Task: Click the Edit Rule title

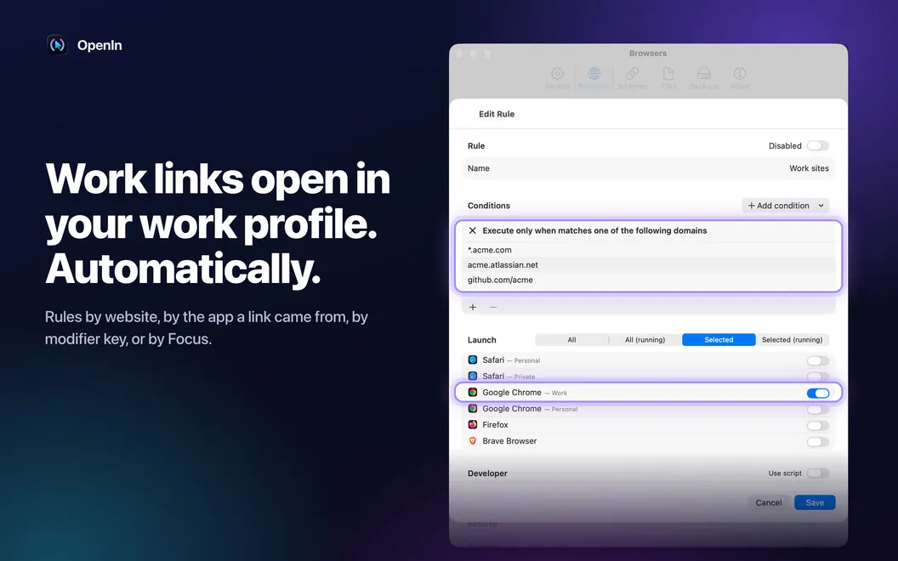Action: pyautogui.click(x=497, y=114)
